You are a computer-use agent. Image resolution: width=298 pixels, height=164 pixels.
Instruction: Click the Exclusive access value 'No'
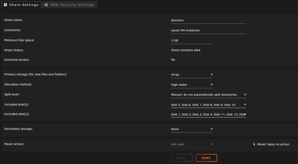point(173,60)
